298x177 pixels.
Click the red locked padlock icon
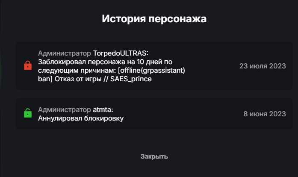[x=27, y=66]
